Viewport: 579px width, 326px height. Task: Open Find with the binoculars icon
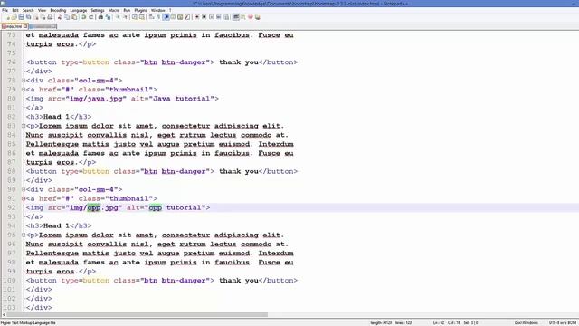click(100, 17)
